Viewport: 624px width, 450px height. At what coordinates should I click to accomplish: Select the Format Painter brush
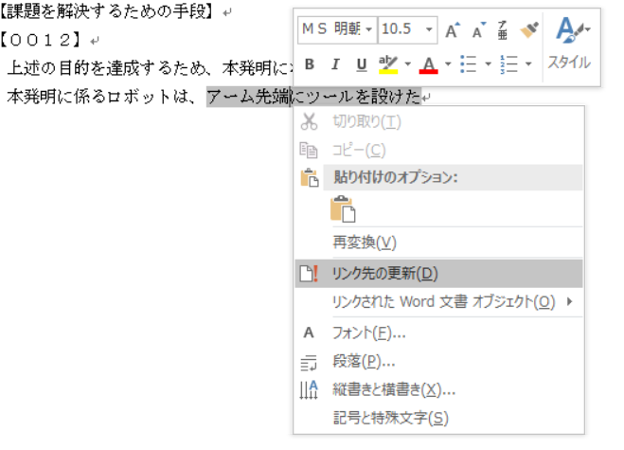529,30
